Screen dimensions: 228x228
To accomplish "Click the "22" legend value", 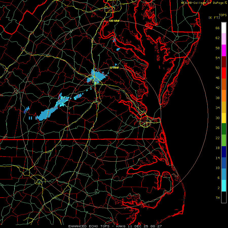I will click(218, 138).
